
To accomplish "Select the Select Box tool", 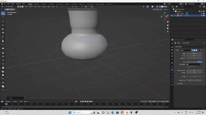I will point(3,13).
